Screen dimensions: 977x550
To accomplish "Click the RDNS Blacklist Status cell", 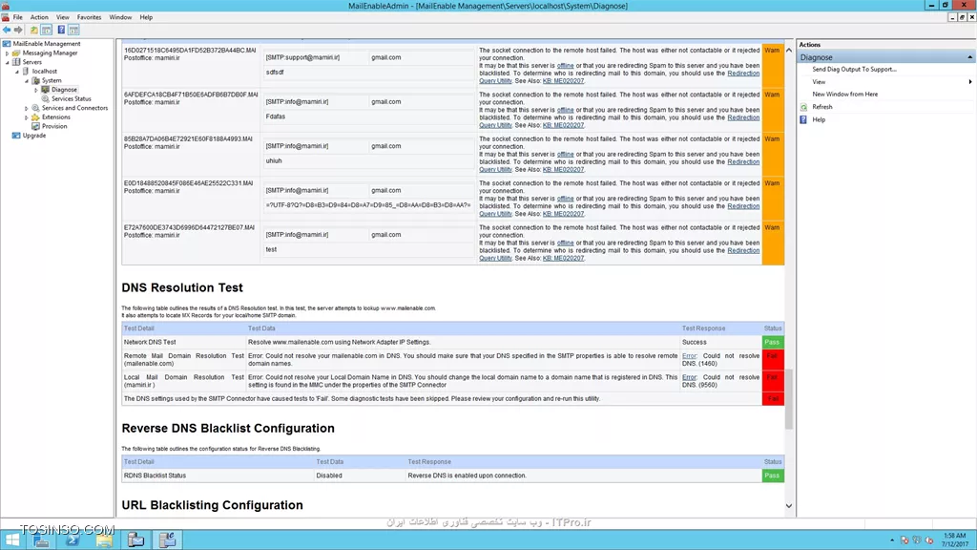I will click(x=155, y=476).
